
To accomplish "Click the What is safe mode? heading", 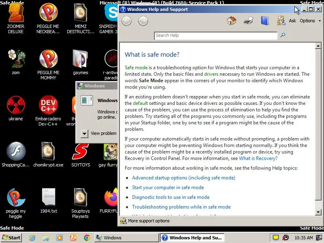I will point(152,55).
